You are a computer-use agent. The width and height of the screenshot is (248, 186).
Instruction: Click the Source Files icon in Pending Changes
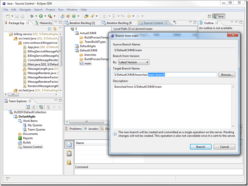(69, 144)
